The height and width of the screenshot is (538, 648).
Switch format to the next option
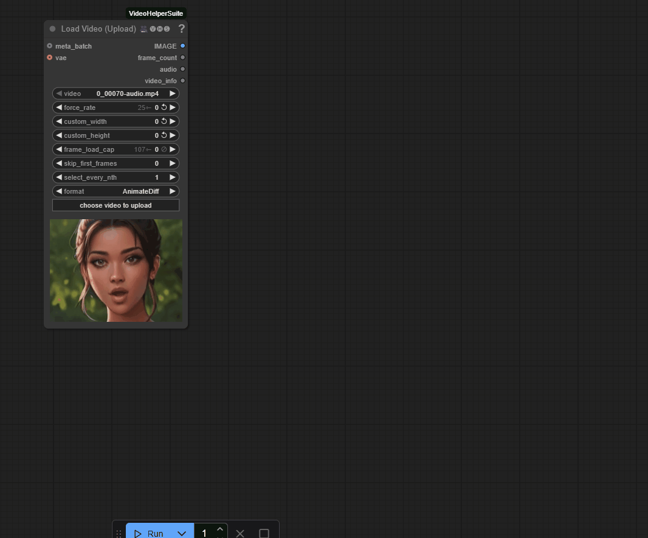tap(172, 192)
